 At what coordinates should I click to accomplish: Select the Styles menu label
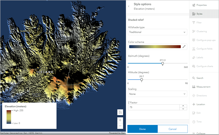199,14
